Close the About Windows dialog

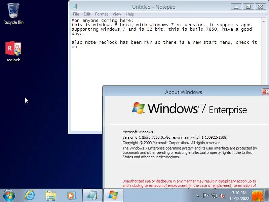pyautogui.click(x=266, y=92)
